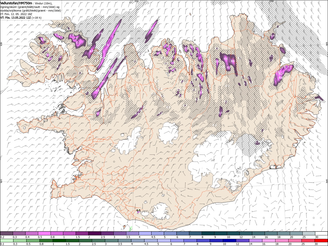Screen dimensions: 328x246
Task: Select the bright pink upper swatch between 0.5 and 0.8
Action: click(x=44, y=233)
